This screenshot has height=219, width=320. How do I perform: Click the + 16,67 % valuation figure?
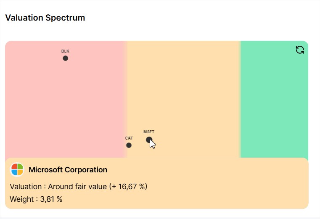click(x=128, y=187)
